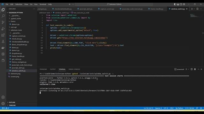Viewport: 204px width, 114px height.
Task: Open the Help menu
Action: point(50,4)
